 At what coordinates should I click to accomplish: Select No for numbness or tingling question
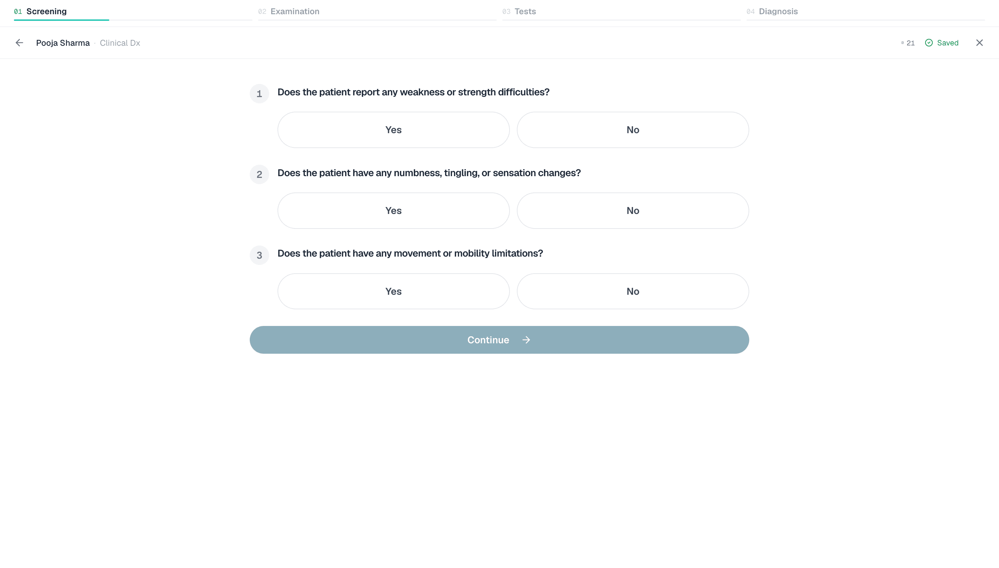[x=633, y=211]
